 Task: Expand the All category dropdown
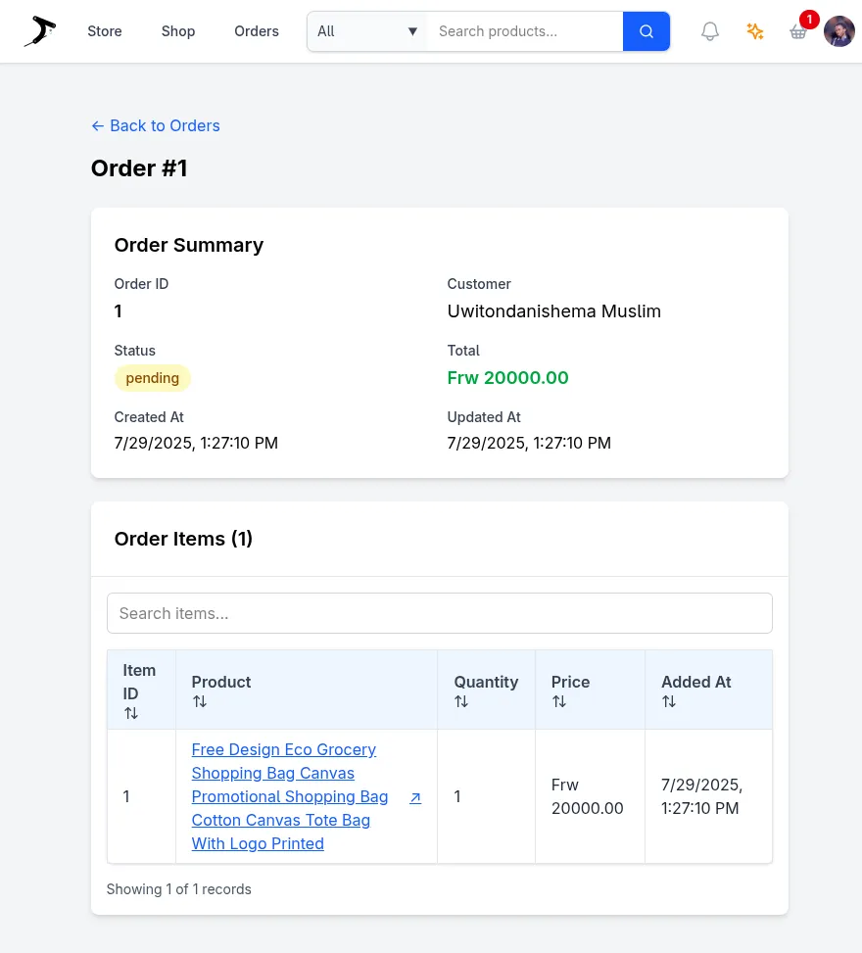coord(367,31)
